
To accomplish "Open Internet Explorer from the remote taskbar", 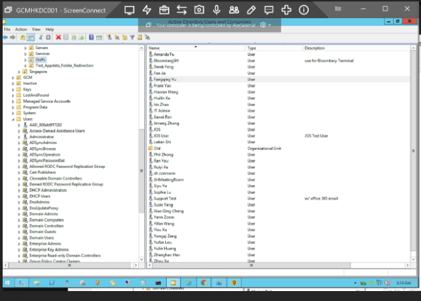I will click(x=189, y=282).
